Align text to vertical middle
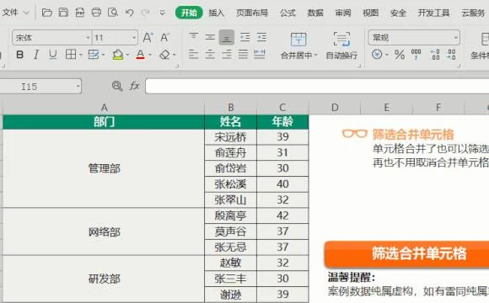489x303 pixels. point(210,37)
